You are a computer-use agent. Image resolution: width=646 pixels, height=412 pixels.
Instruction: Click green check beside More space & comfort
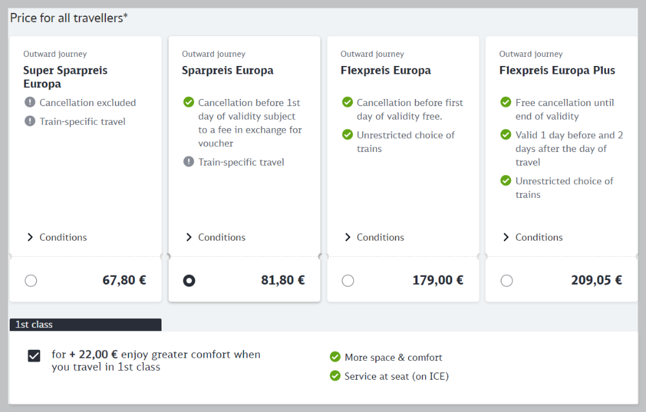pyautogui.click(x=335, y=357)
